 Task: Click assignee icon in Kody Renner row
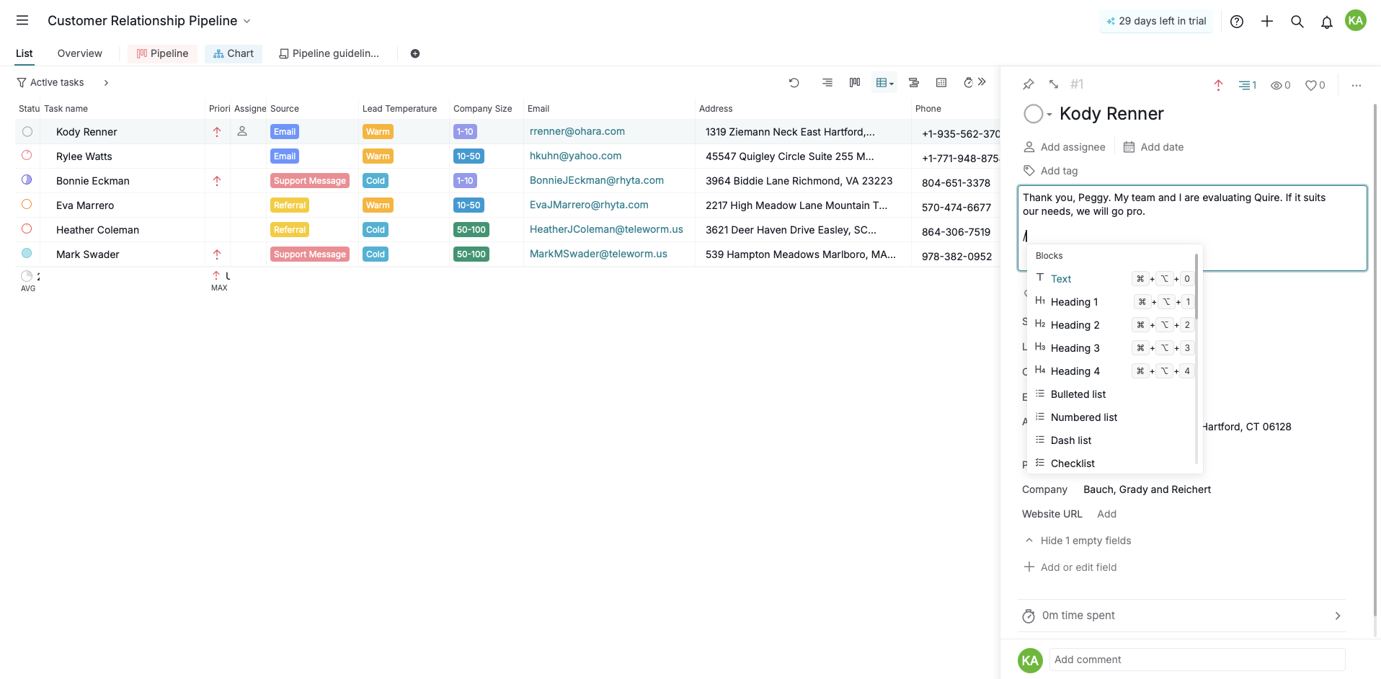tap(242, 131)
